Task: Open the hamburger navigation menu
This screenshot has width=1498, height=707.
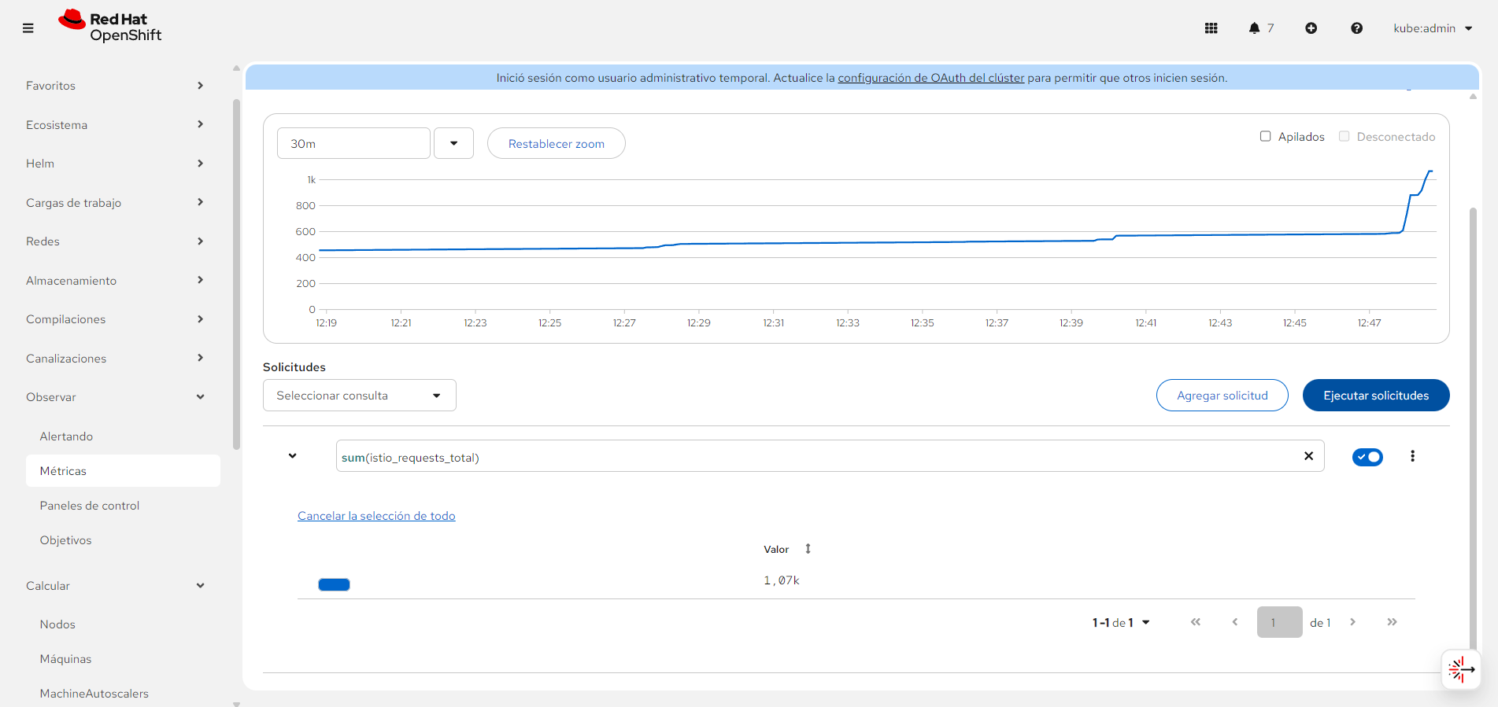Action: click(28, 28)
